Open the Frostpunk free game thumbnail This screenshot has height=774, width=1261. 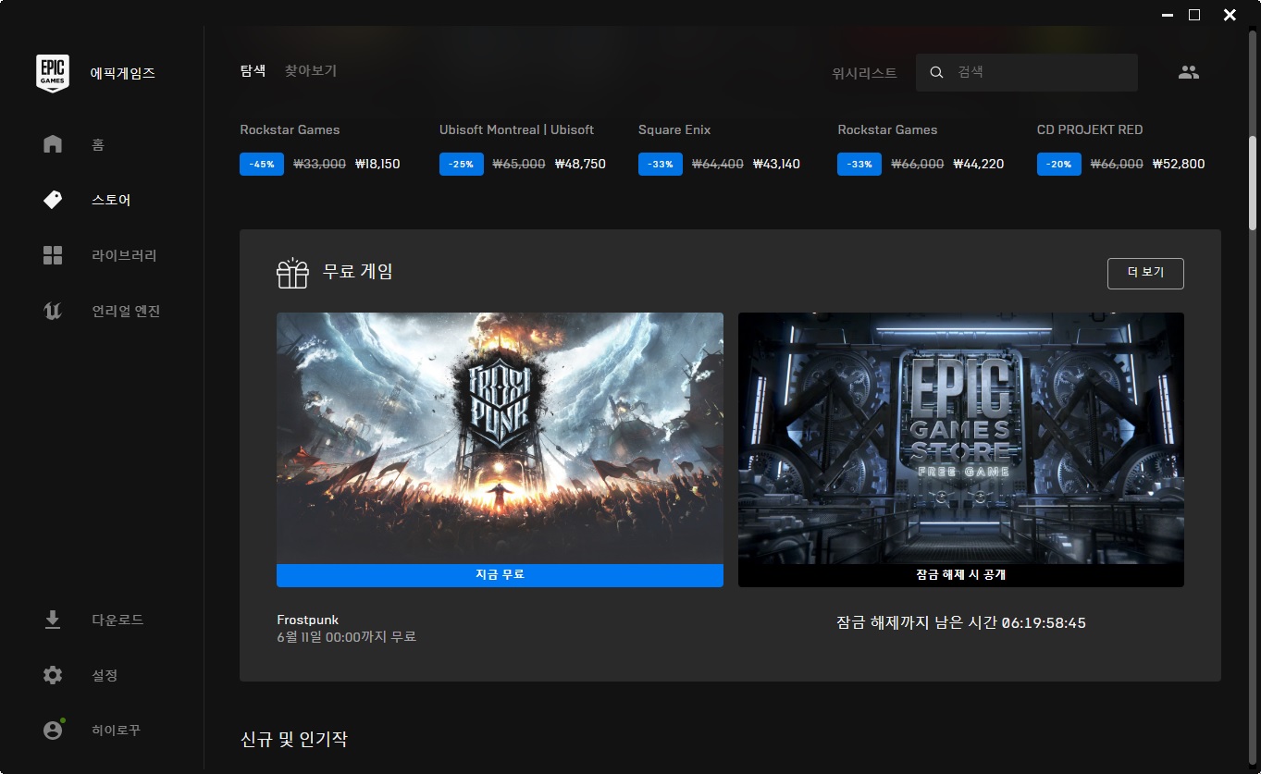pyautogui.click(x=500, y=438)
